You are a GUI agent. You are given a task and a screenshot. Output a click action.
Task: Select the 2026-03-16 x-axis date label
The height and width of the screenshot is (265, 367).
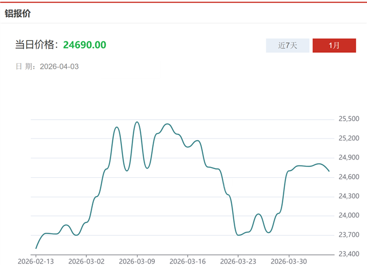187,261
